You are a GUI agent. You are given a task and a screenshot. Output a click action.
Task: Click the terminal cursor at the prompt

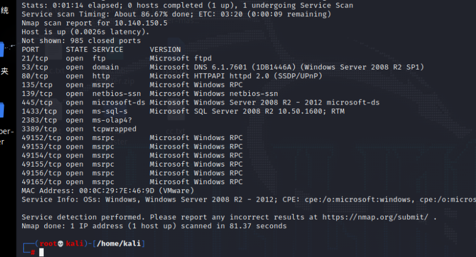[x=41, y=252]
